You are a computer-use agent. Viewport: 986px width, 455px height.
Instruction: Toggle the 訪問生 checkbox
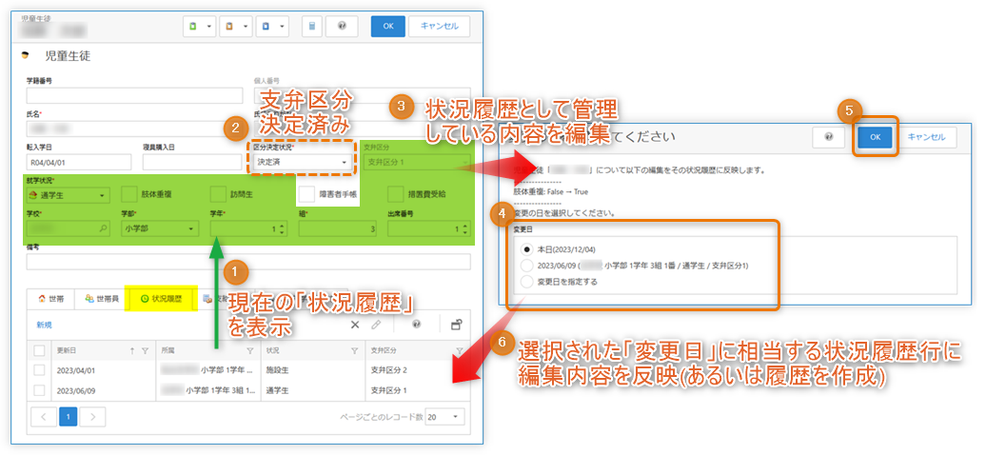click(x=218, y=194)
